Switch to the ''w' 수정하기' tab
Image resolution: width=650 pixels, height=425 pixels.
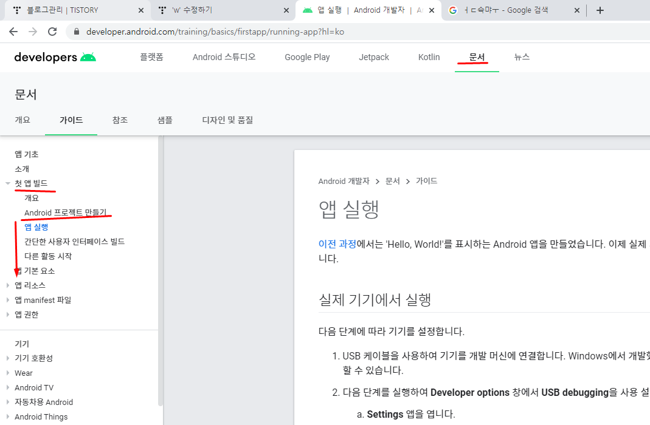click(222, 10)
